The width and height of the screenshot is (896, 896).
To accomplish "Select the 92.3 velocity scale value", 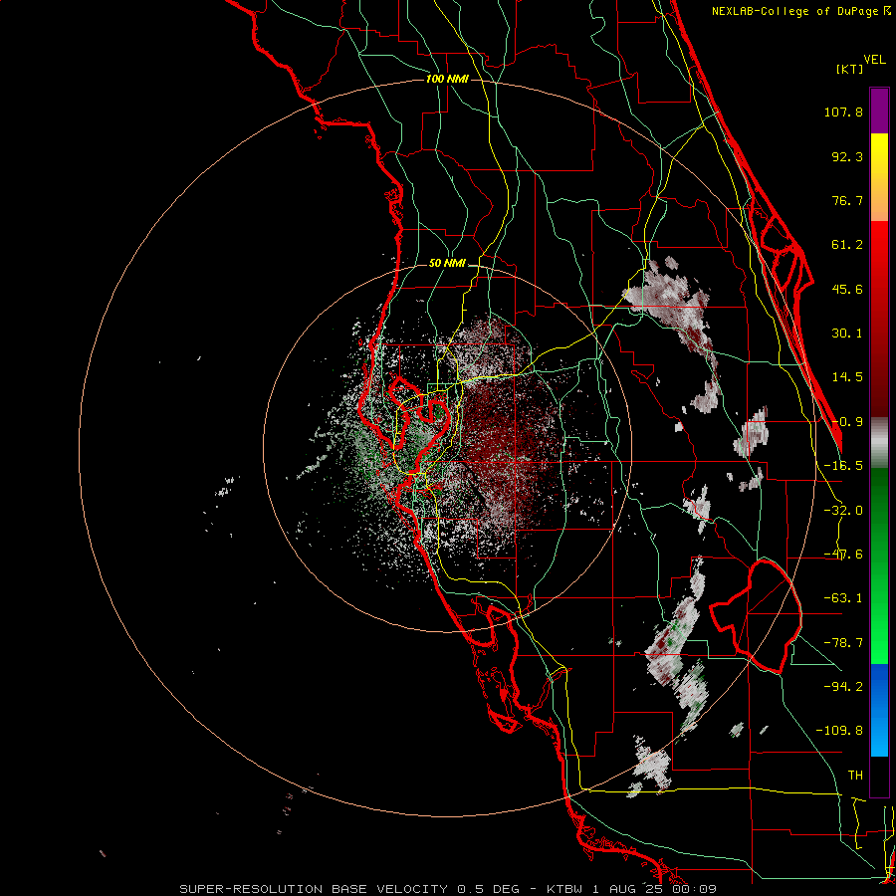I will (847, 156).
